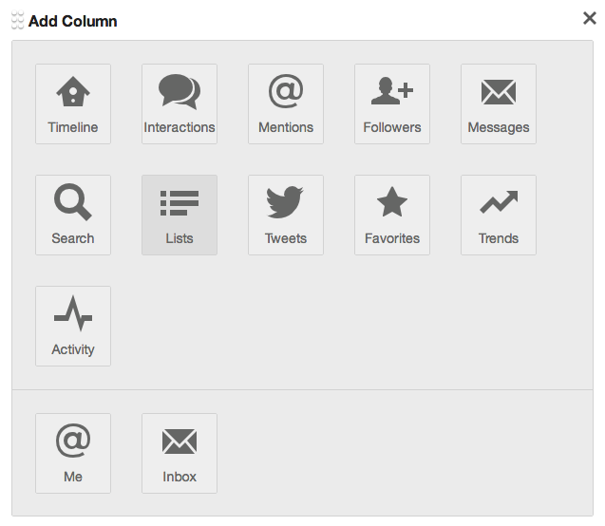Click the Trends text label

tap(499, 238)
